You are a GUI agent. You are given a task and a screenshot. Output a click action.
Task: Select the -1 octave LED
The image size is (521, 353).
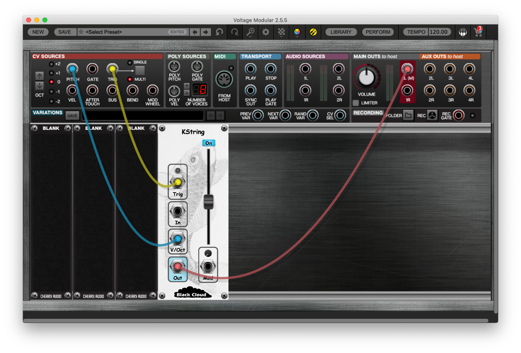pos(51,92)
